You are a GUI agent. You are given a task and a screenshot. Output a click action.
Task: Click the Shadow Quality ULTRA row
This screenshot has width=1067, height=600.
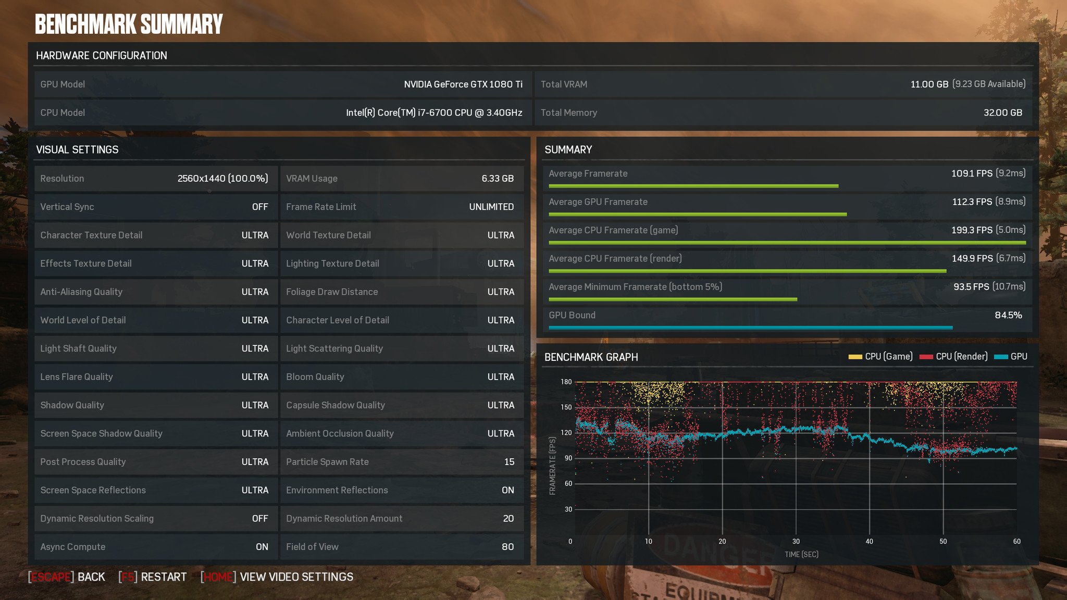(x=154, y=405)
